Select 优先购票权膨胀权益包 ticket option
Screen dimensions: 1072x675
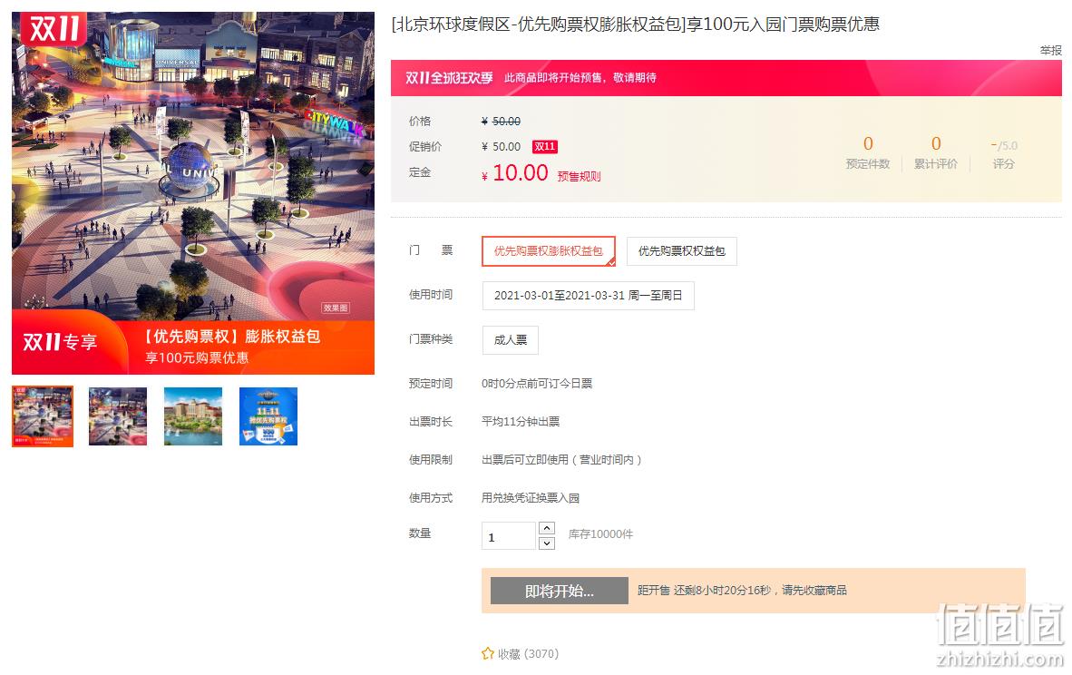549,251
